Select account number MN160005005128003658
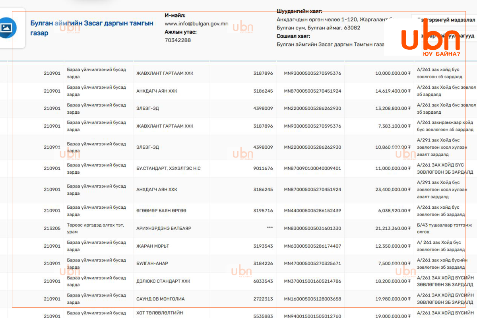 (312, 299)
